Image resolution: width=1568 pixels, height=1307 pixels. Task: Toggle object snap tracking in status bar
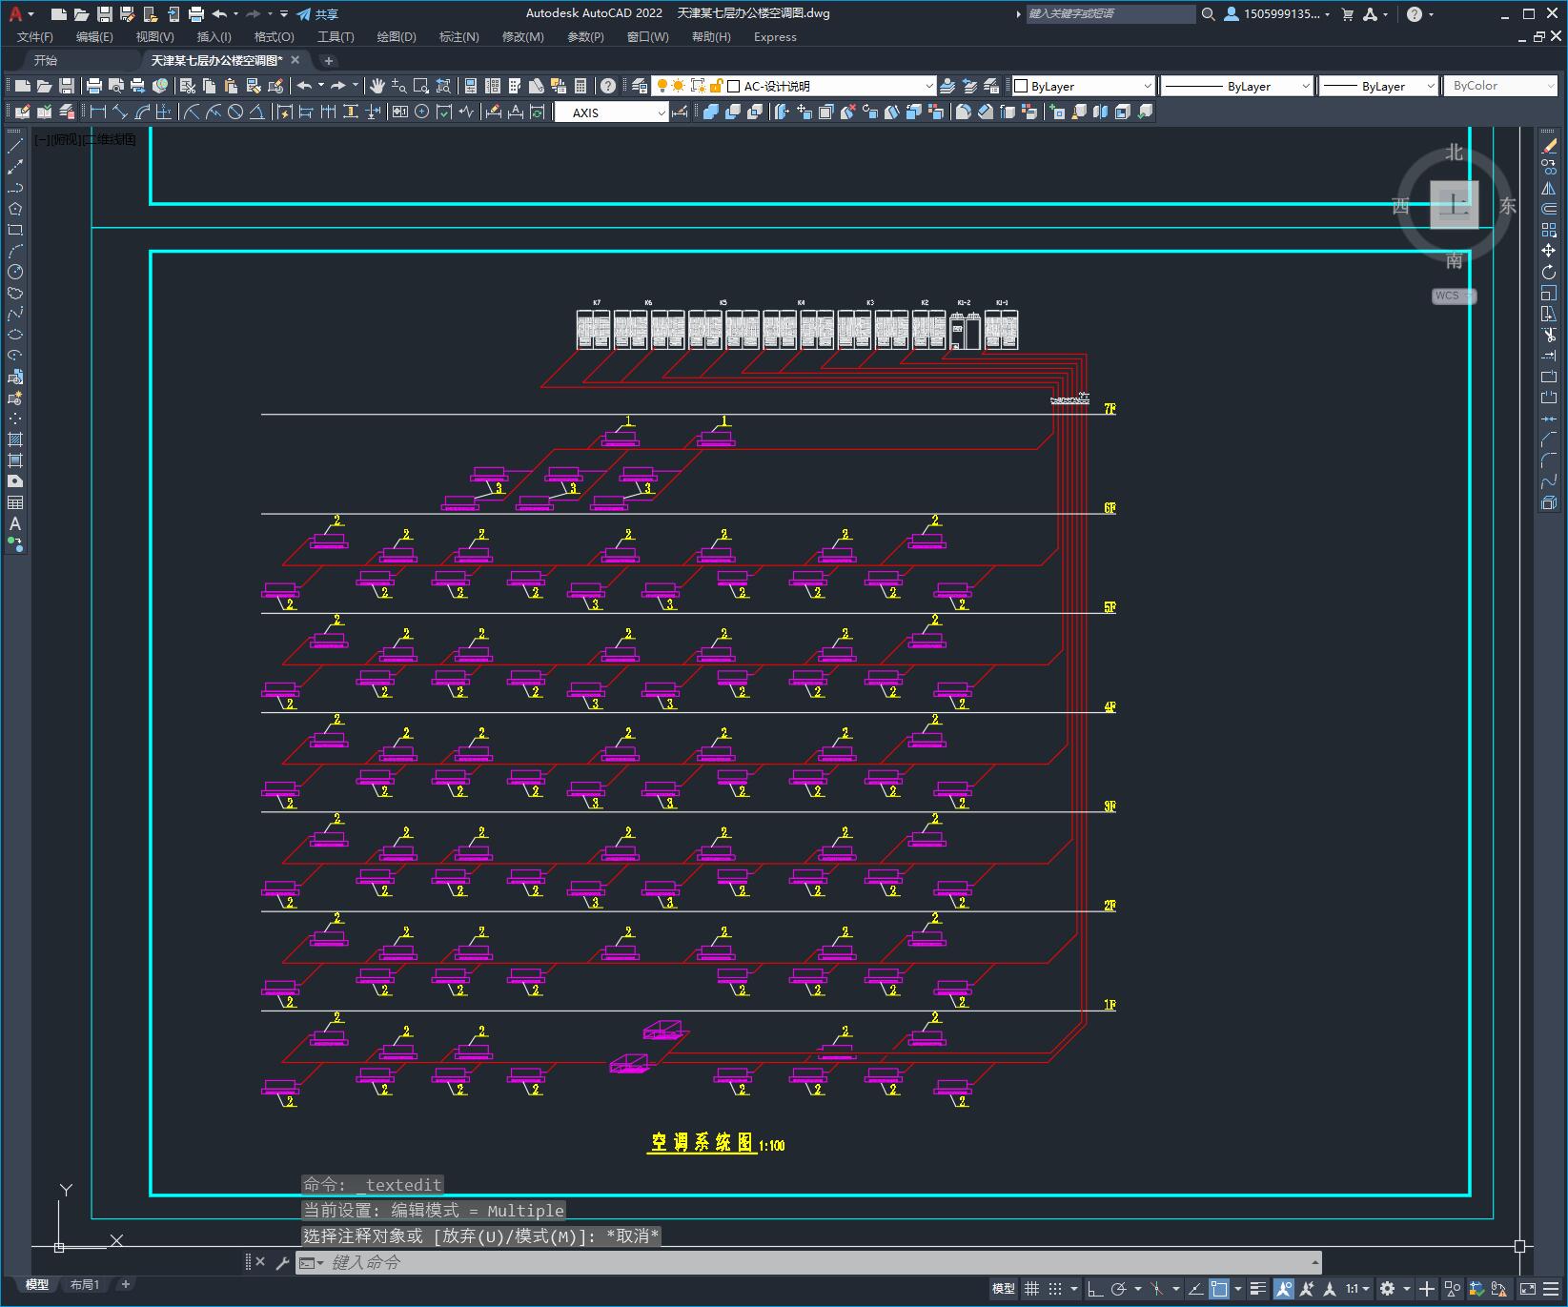click(x=1195, y=1289)
